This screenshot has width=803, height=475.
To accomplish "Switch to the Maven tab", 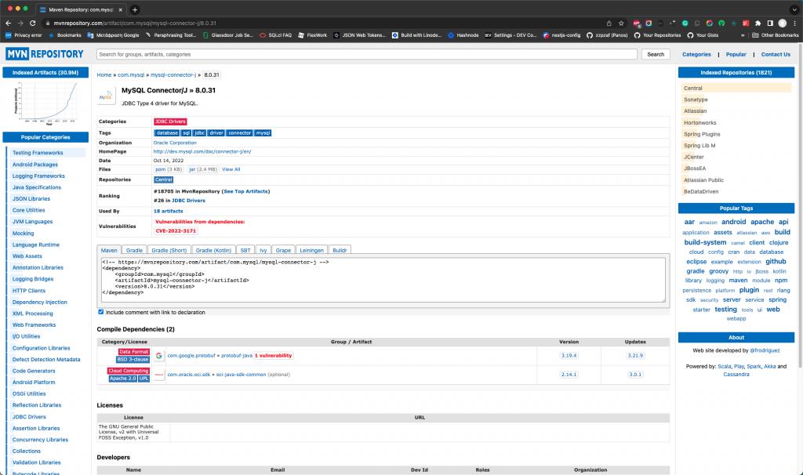I will [x=108, y=250].
